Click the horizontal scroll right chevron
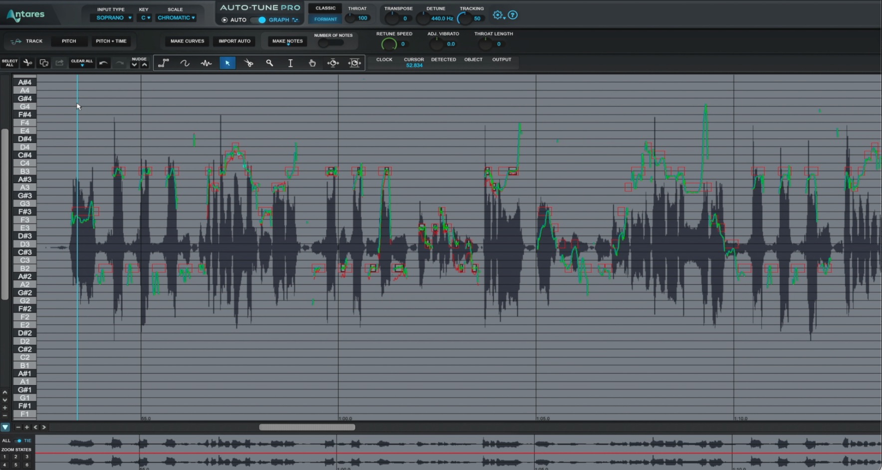The width and height of the screenshot is (882, 470). pos(44,427)
